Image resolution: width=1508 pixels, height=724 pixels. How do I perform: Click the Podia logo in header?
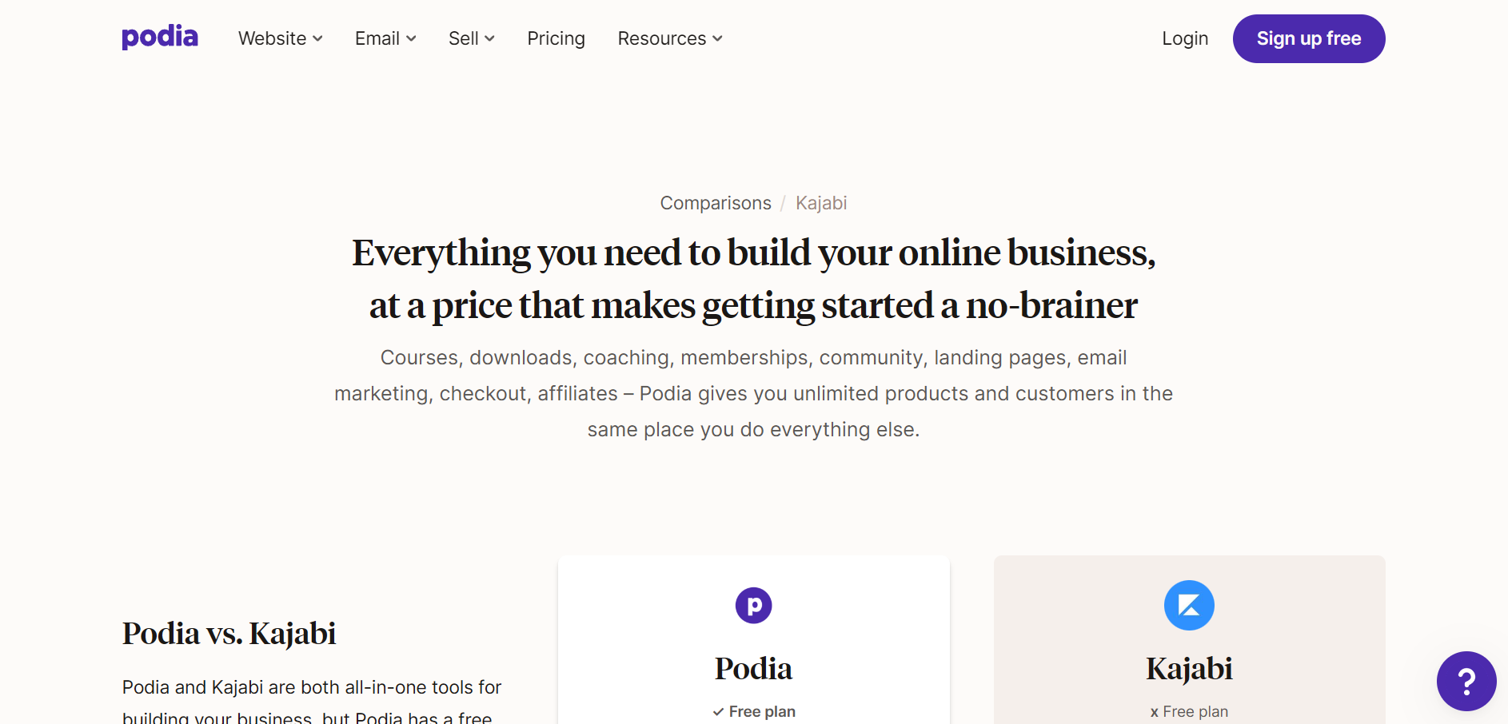pos(160,38)
